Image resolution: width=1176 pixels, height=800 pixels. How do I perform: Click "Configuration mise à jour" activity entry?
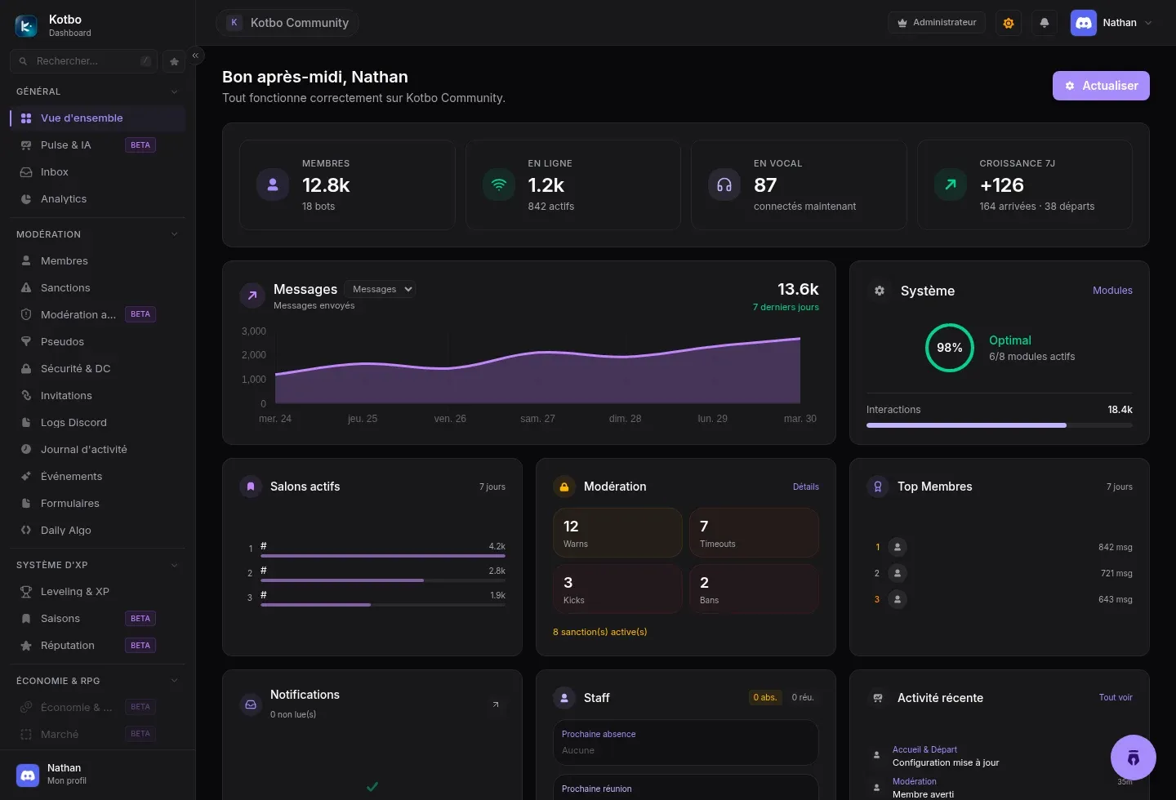click(946, 762)
